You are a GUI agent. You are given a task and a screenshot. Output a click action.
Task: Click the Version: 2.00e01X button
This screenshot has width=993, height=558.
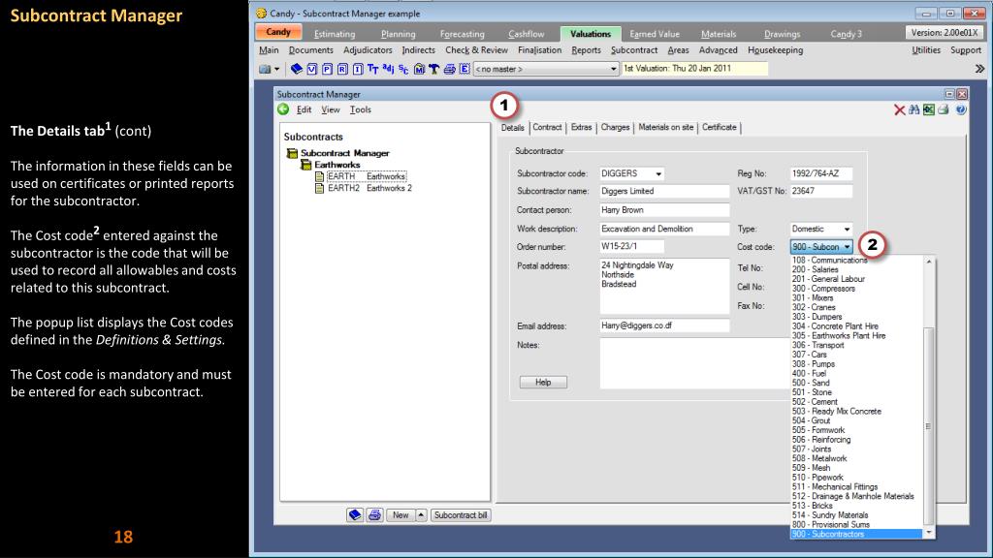click(x=944, y=32)
